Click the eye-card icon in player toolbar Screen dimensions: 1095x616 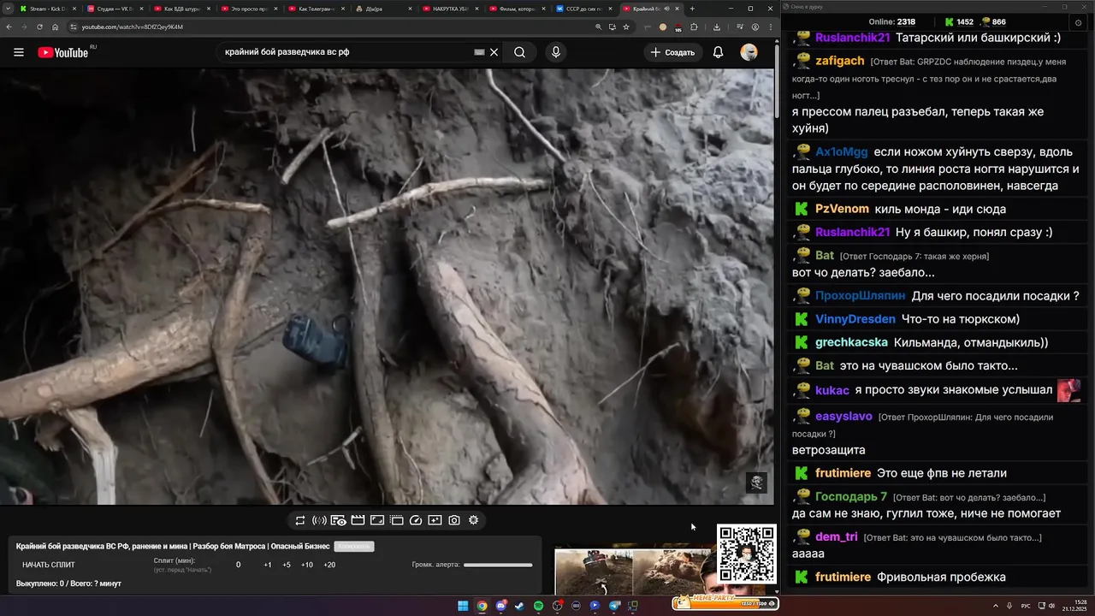339,520
